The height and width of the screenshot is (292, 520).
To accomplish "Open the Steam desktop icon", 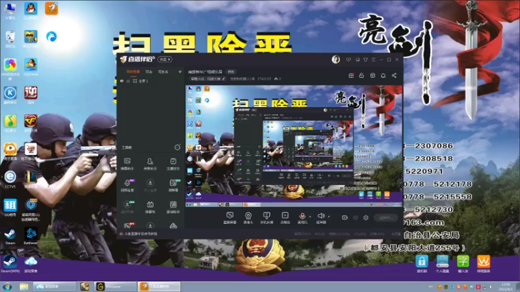I will [x=10, y=236].
